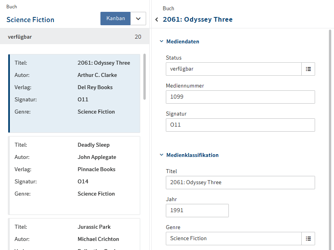This screenshot has height=250, width=334.
Task: Select the Jahr input showing 1991
Action: tap(197, 211)
